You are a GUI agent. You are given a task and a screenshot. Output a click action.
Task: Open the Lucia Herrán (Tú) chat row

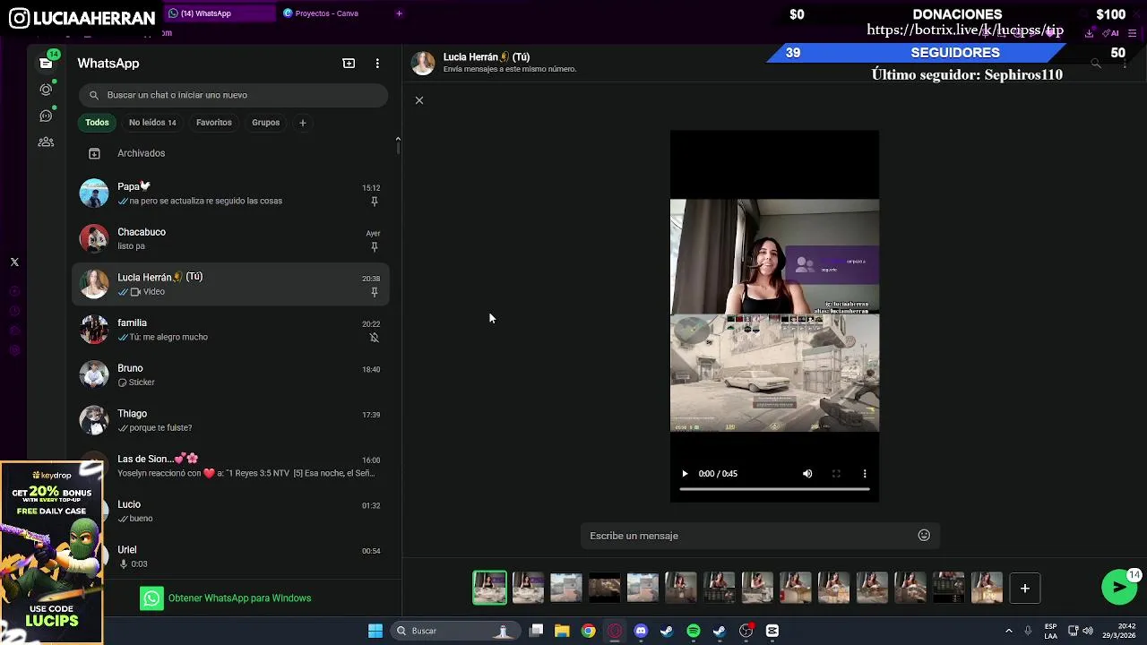click(230, 284)
